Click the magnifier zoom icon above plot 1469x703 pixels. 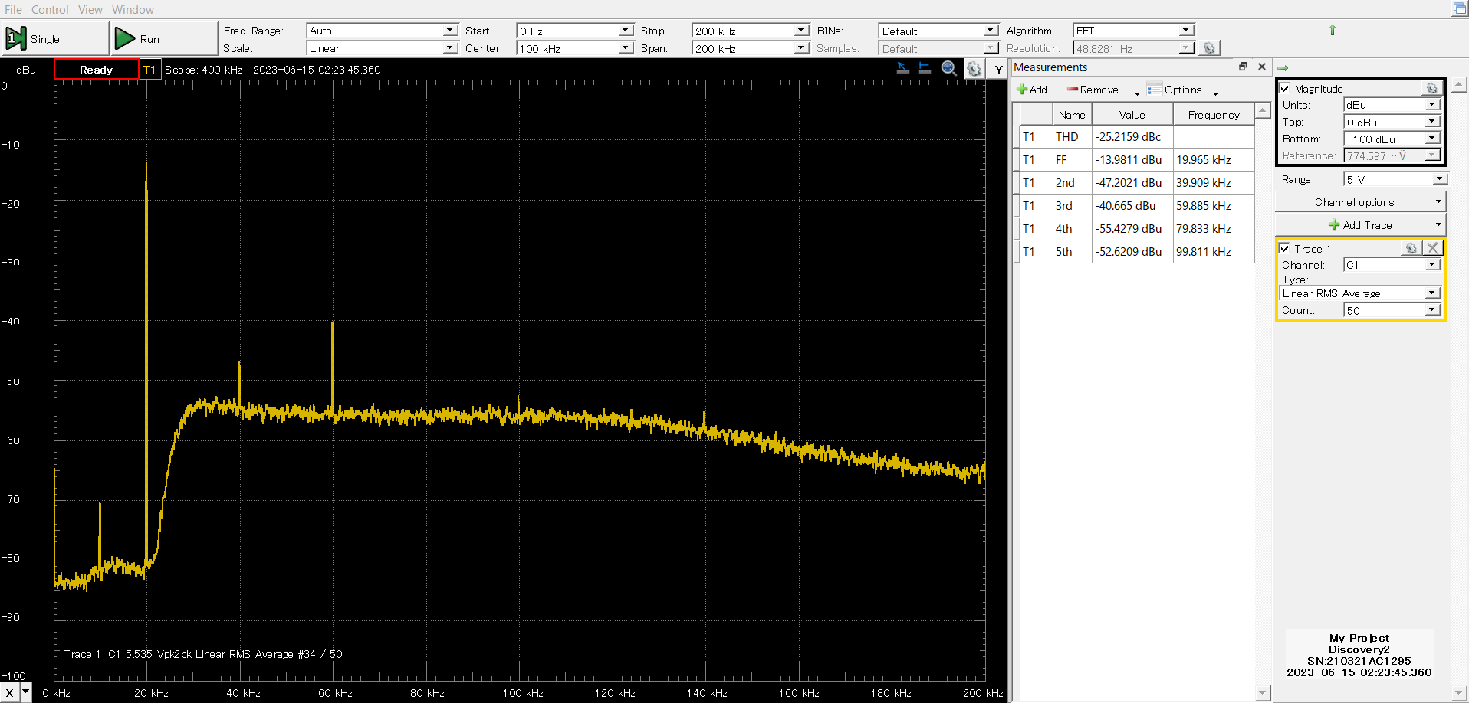[x=949, y=68]
